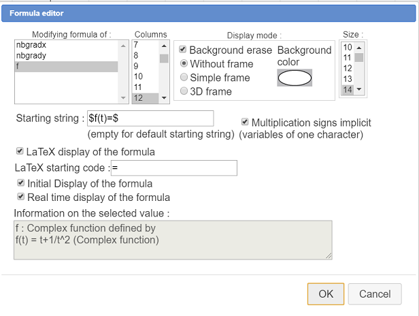Toggle Real time display of the formula
Screen dimensions: 419x316
(21, 197)
